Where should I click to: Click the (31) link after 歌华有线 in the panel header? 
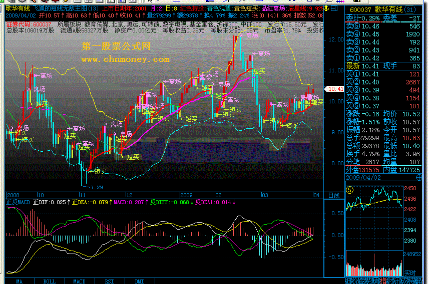coord(410,10)
